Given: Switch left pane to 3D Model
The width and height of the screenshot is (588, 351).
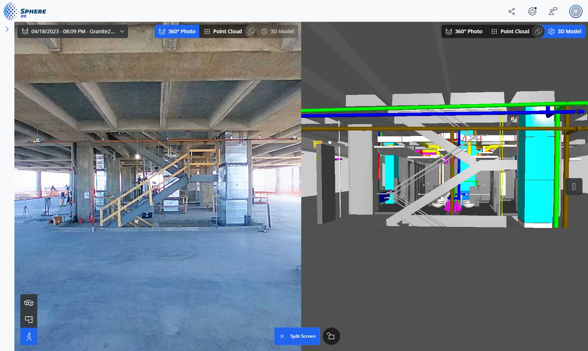Looking at the screenshot, I should point(278,31).
